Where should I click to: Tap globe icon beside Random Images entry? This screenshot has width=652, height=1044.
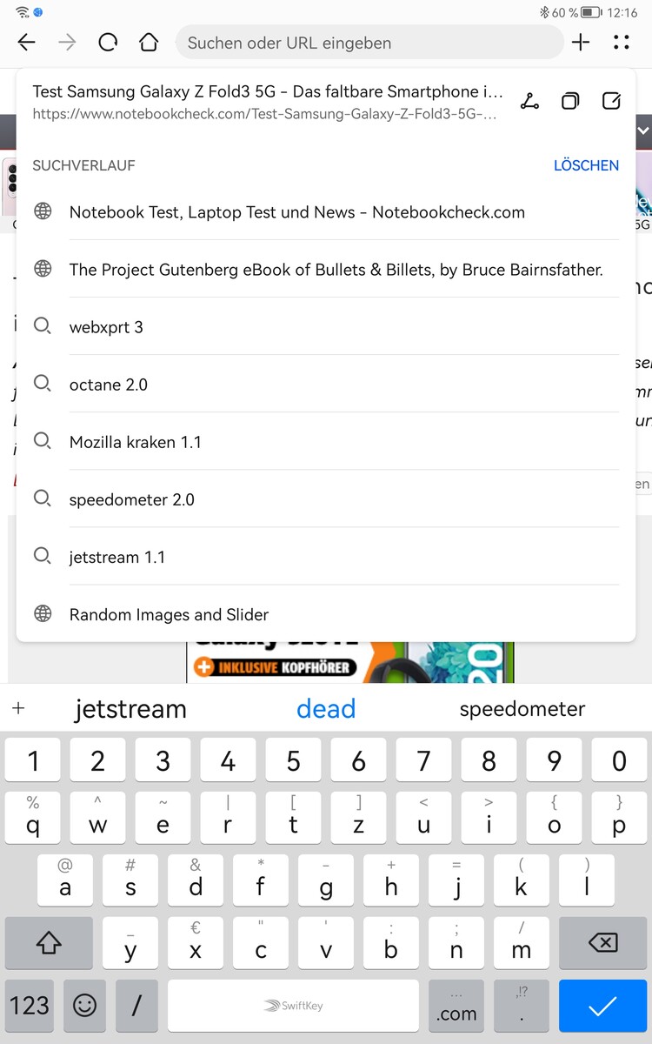coord(42,613)
